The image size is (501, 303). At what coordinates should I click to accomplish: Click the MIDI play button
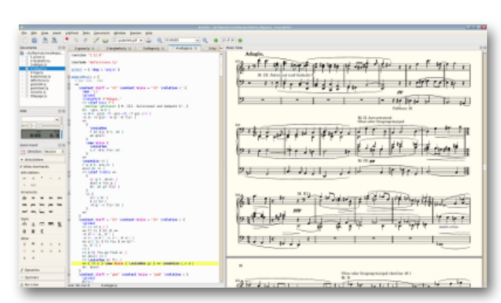32,125
